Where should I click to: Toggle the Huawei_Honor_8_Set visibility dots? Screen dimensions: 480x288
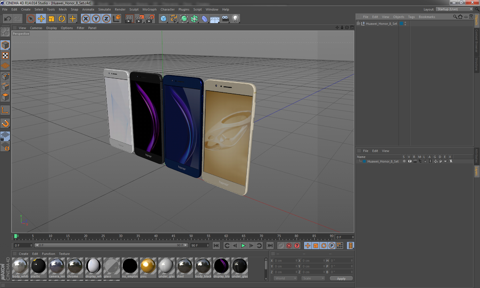(x=405, y=23)
